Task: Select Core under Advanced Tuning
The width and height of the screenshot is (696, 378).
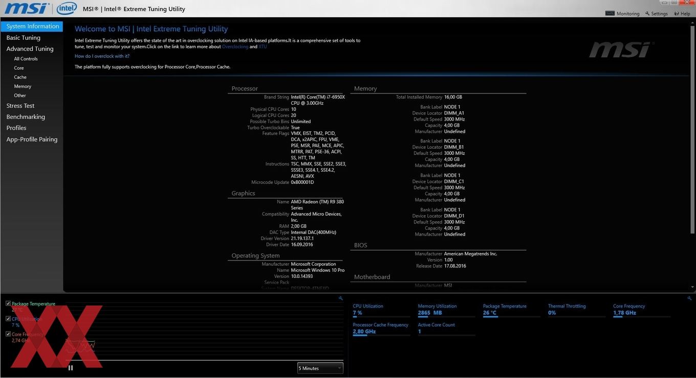Action: (x=19, y=68)
